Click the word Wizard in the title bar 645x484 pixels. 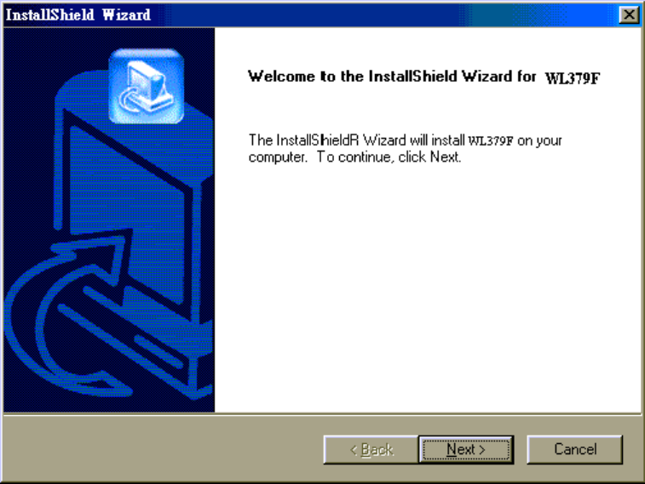pyautogui.click(x=126, y=14)
